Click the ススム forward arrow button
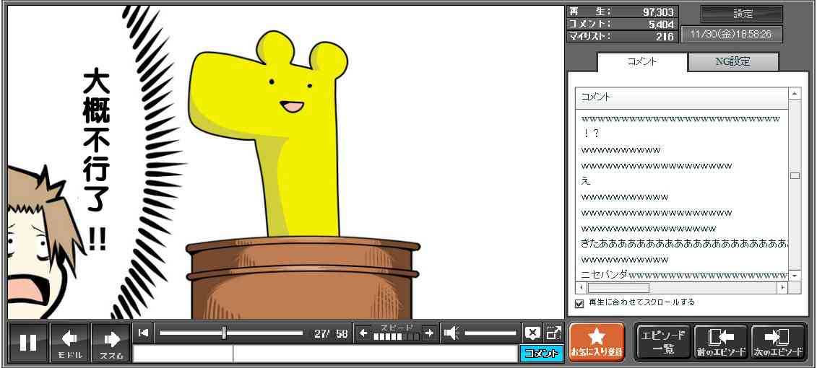This screenshot has width=817, height=368. 111,342
